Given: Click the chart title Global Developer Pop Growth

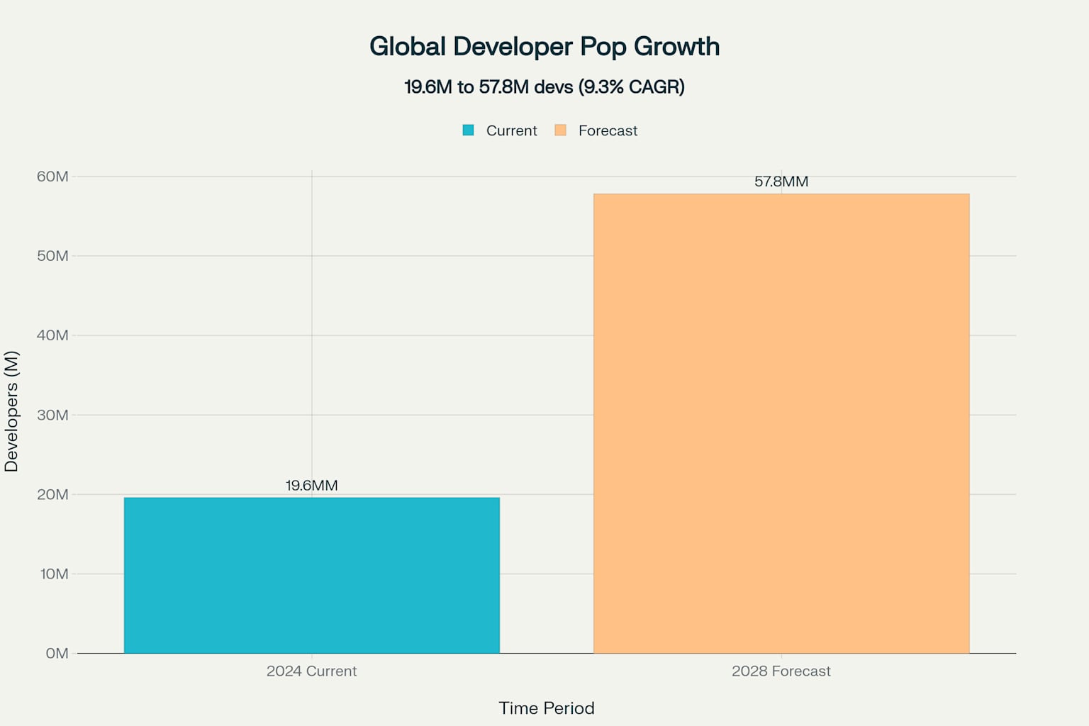Looking at the screenshot, I should [544, 46].
